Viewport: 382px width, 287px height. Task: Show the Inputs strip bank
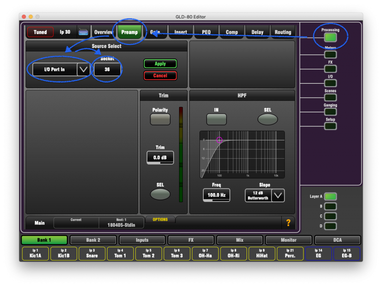(142, 240)
